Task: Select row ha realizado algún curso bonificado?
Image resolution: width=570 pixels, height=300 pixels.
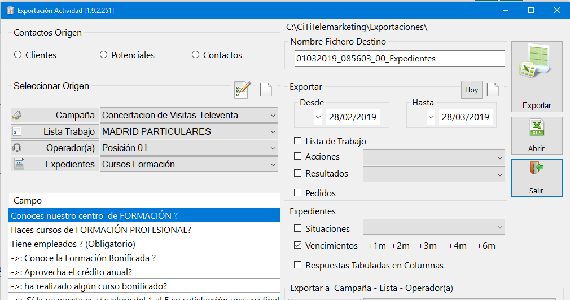Action: click(144, 286)
